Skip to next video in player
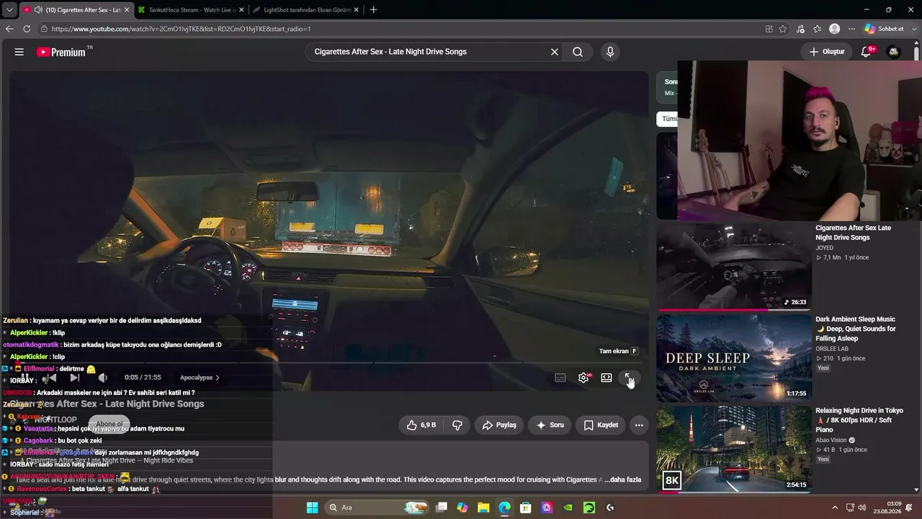This screenshot has height=519, width=922. (74, 378)
